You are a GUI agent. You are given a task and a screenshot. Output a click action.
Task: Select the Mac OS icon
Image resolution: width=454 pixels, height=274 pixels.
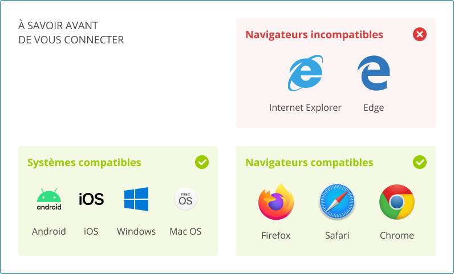(x=185, y=199)
